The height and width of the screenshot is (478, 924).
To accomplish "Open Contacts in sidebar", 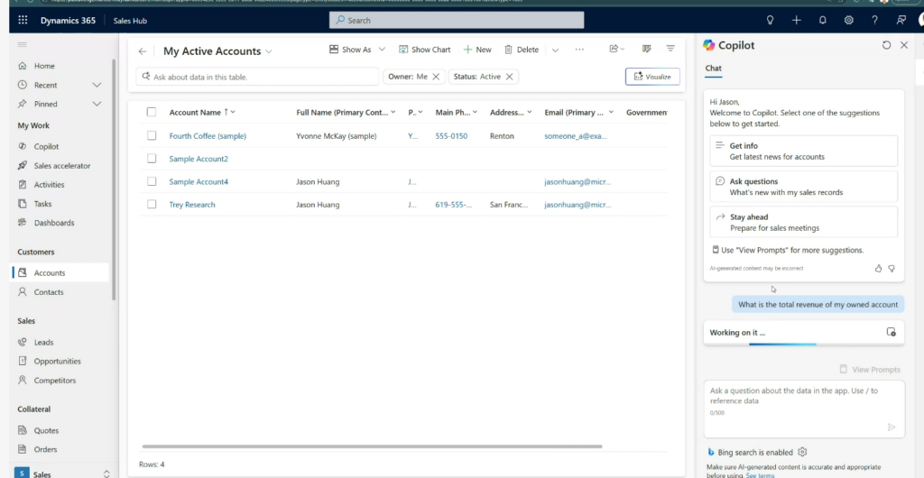I will coord(49,292).
